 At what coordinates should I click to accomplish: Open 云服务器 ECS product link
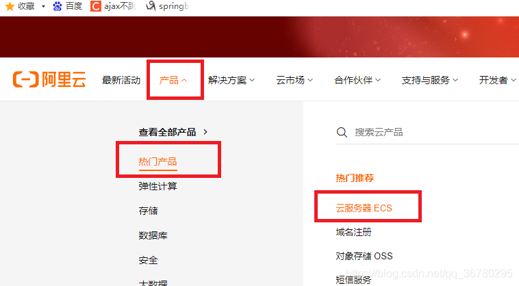pos(364,208)
